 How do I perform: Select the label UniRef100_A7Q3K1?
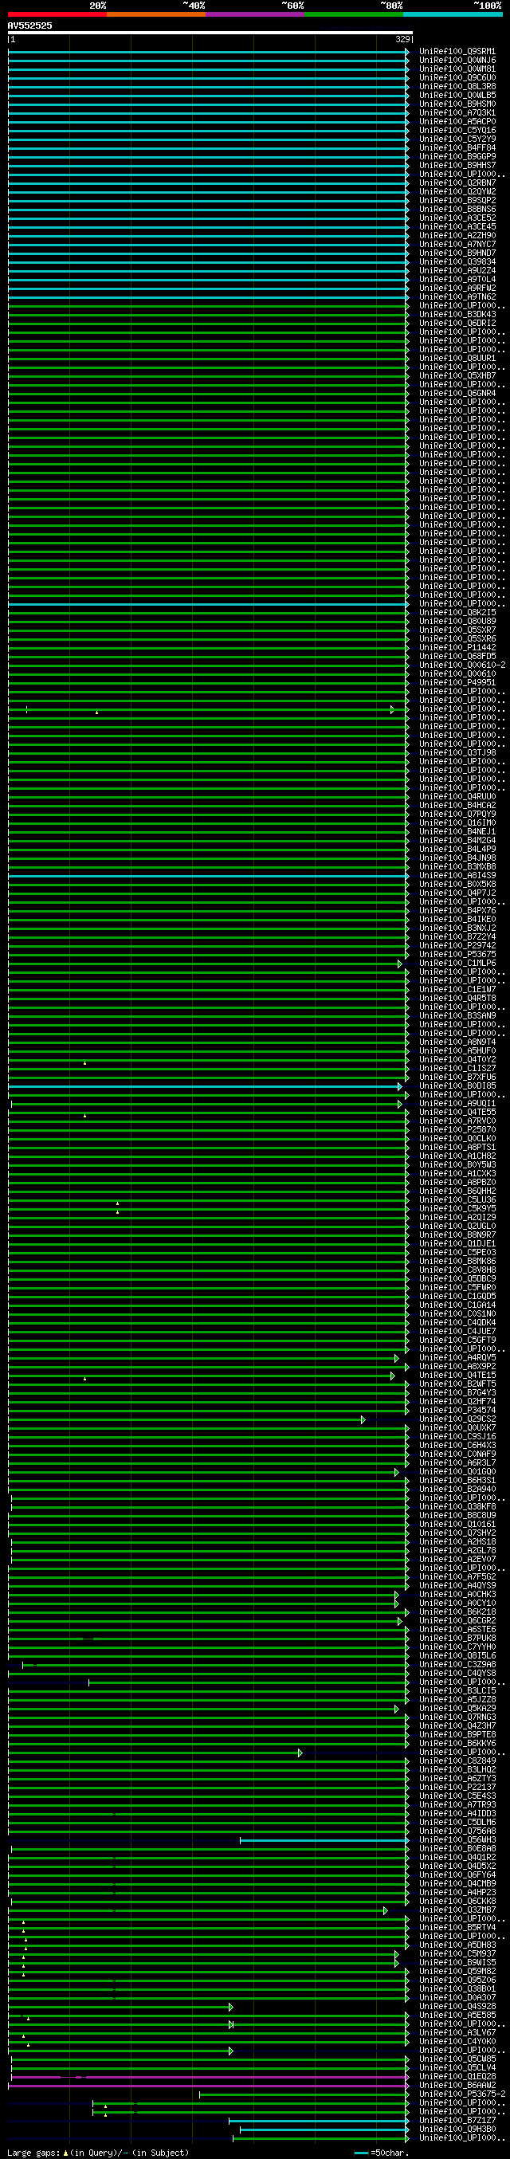click(457, 113)
